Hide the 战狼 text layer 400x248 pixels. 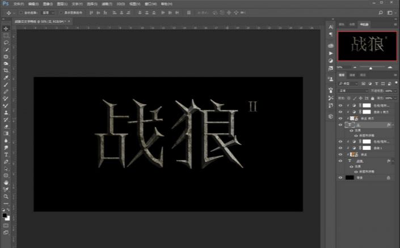click(x=340, y=161)
